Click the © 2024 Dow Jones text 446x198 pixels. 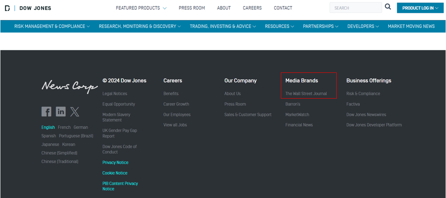click(124, 80)
